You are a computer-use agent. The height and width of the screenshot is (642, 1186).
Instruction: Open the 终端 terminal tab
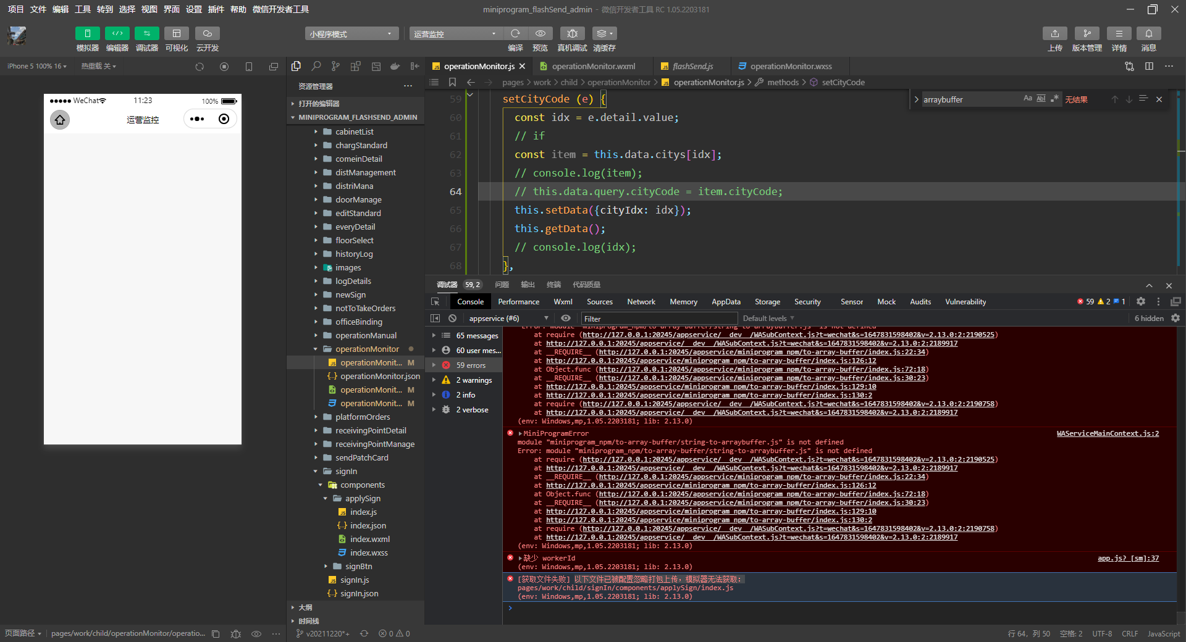tap(553, 285)
